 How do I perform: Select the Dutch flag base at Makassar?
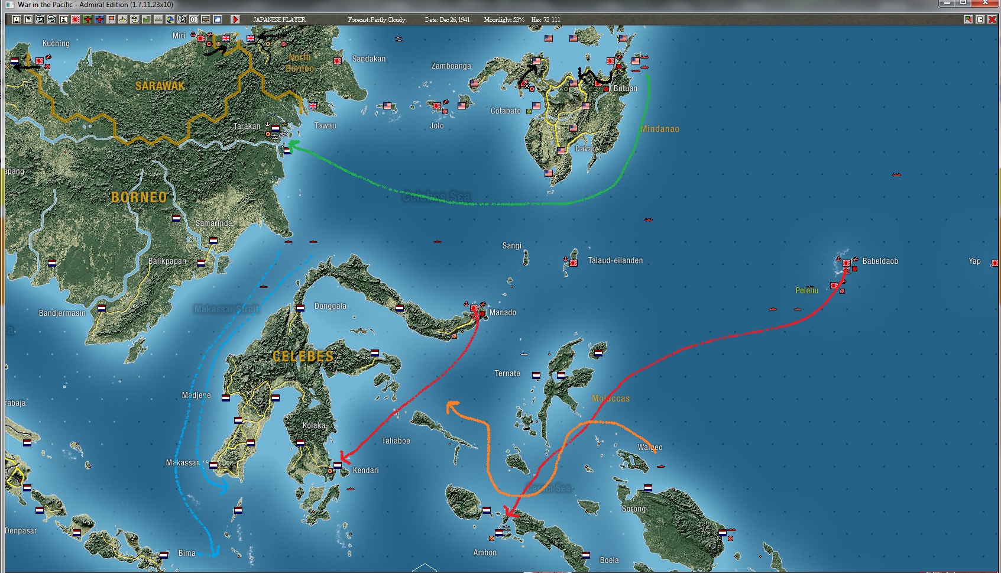[x=213, y=465]
